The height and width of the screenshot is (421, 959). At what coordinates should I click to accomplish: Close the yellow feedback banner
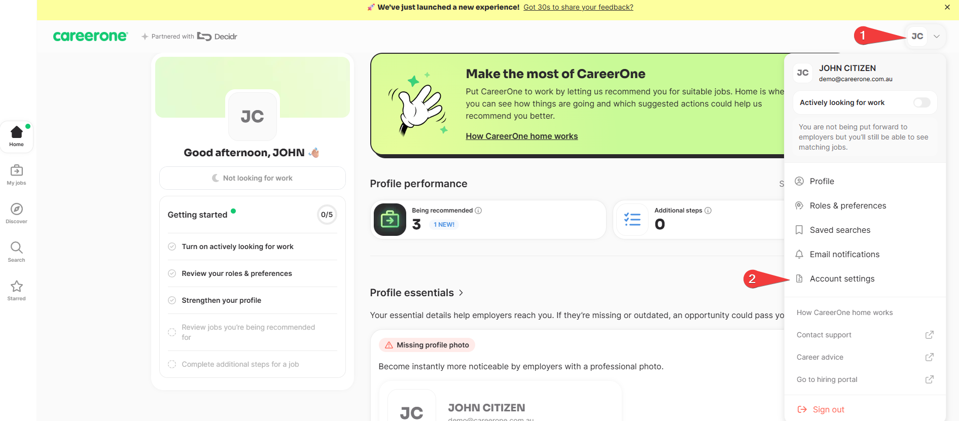coord(947,7)
